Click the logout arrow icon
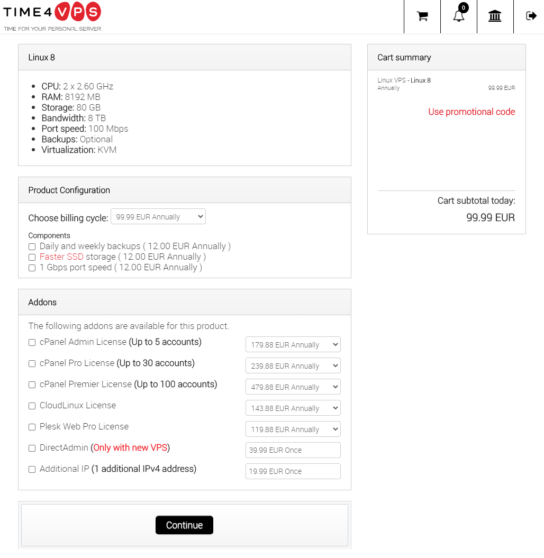The image size is (544, 558). click(531, 16)
